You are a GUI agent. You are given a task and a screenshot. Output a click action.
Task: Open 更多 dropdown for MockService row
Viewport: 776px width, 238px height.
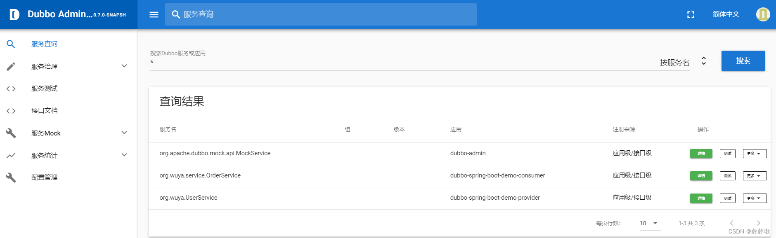click(755, 154)
